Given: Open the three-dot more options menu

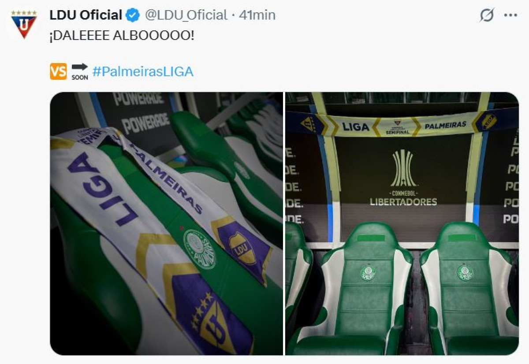Looking at the screenshot, I should (510, 15).
